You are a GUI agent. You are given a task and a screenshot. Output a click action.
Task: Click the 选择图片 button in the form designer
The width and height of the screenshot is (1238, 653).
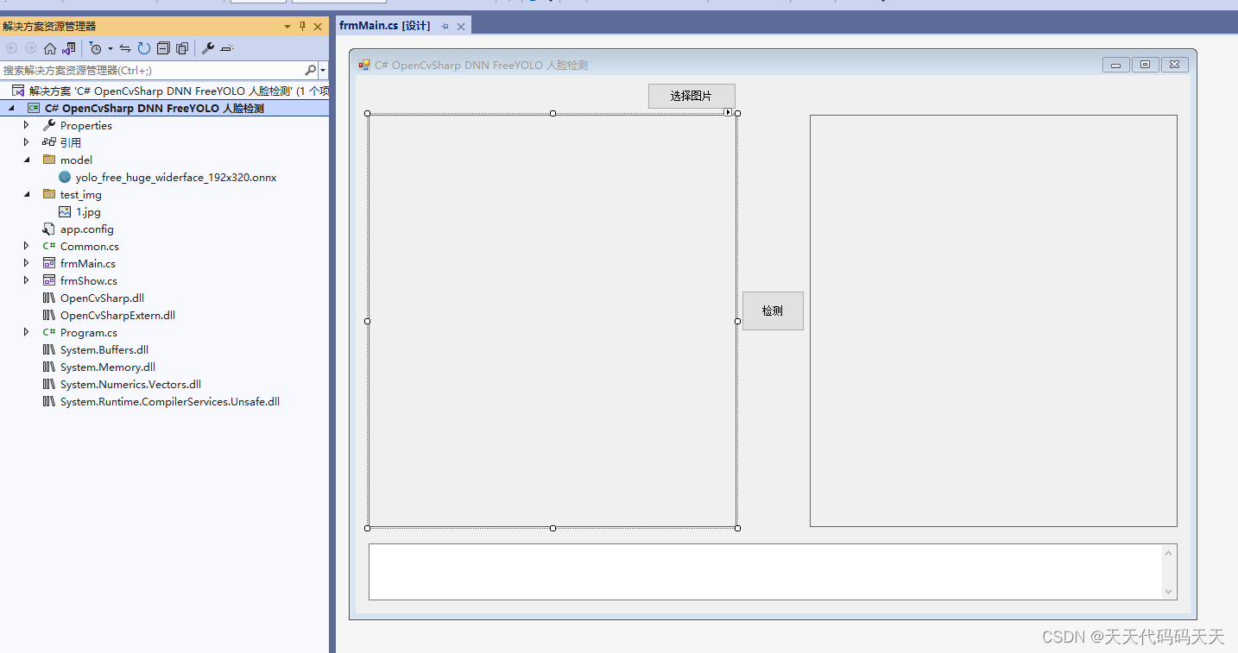click(691, 96)
